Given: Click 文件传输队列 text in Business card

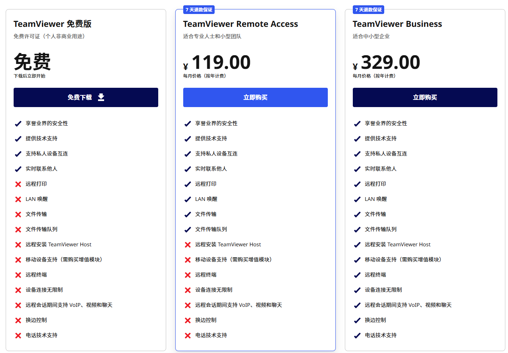Looking at the screenshot, I should click(381, 229).
